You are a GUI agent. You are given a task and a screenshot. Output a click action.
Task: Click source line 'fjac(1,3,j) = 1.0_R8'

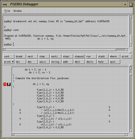point(50,96)
